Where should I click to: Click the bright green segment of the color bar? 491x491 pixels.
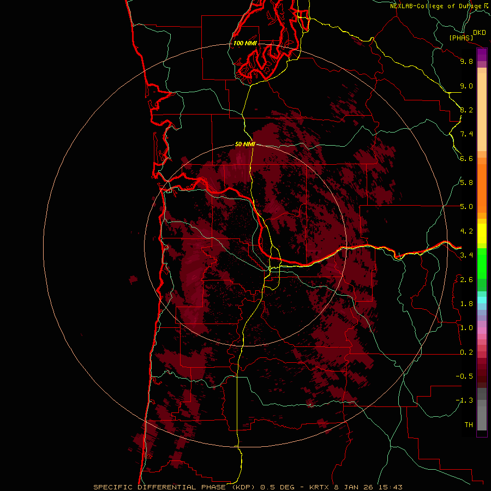coord(482,264)
